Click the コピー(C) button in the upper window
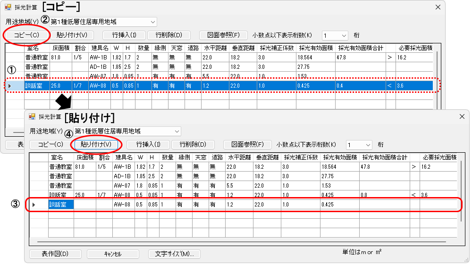Viewport: 472px width, 264px height. coord(26,35)
